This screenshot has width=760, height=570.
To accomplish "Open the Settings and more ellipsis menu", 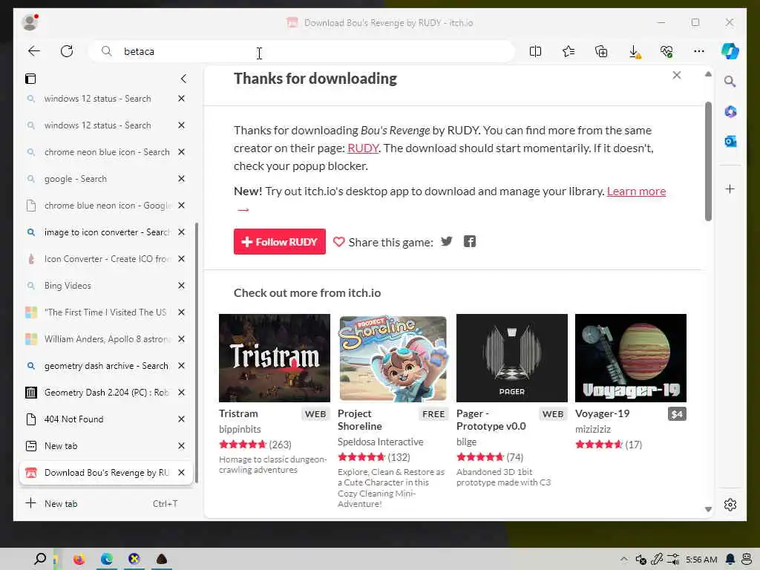I will (x=699, y=51).
